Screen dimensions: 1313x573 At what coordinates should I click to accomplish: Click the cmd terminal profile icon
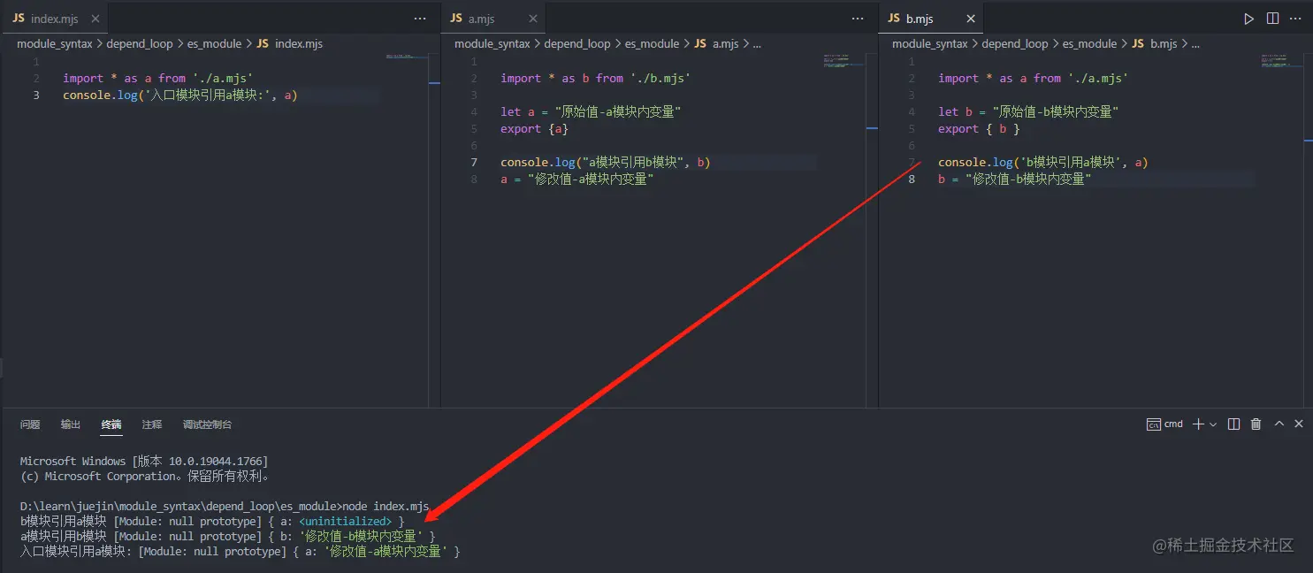[x=1153, y=424]
